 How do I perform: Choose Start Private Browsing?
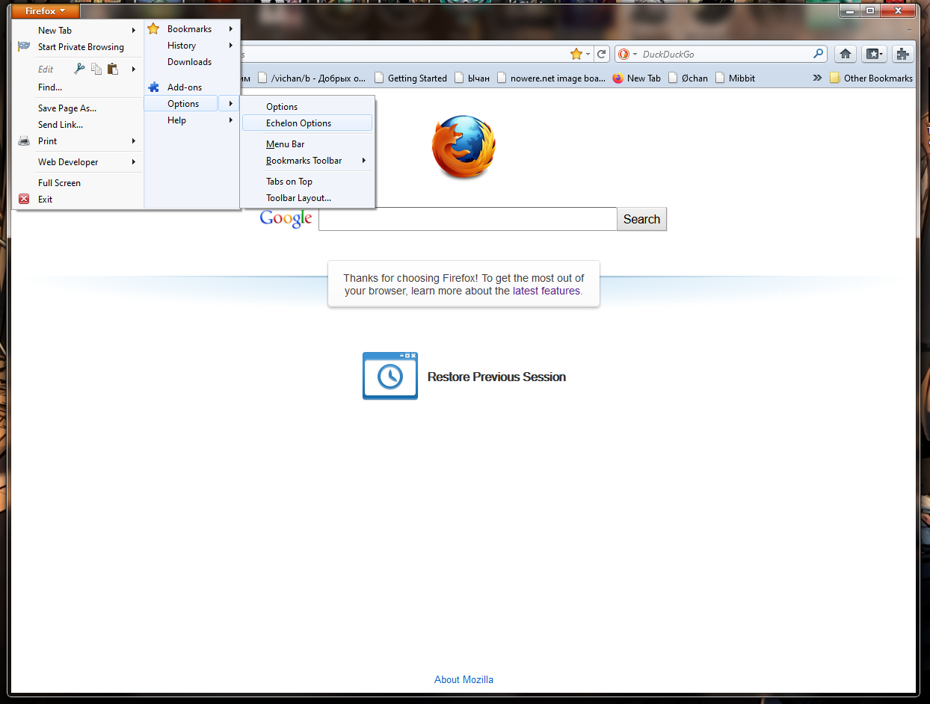78,47
